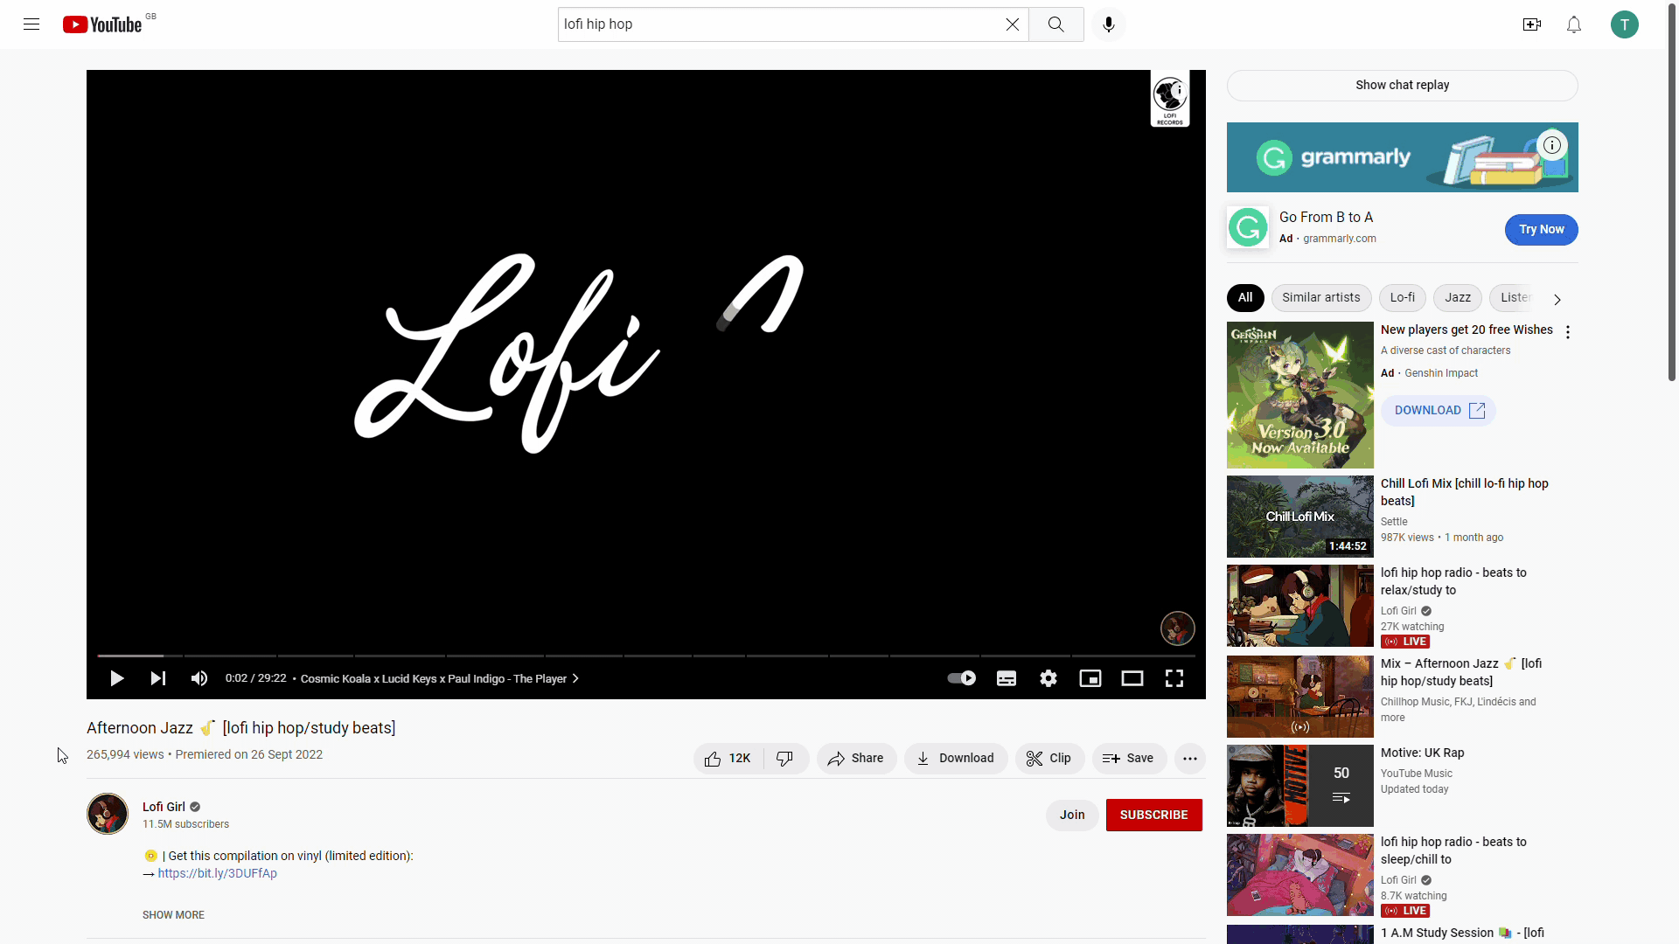The image size is (1679, 944).
Task: Go to YouTube home via logo
Action: [102, 24]
